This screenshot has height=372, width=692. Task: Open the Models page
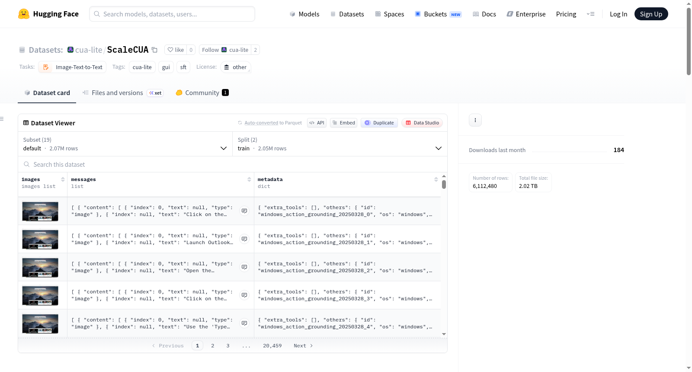tap(304, 14)
